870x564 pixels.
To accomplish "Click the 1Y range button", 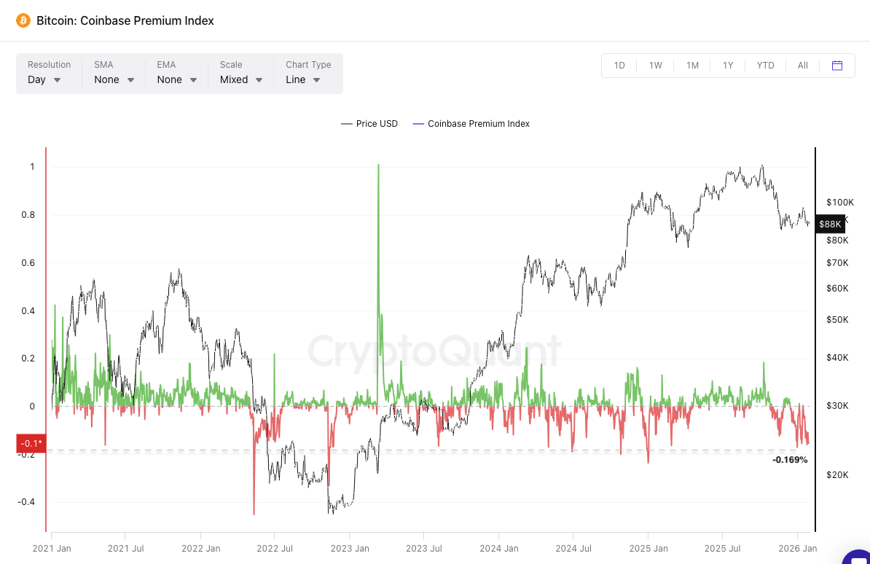I will tap(728, 65).
